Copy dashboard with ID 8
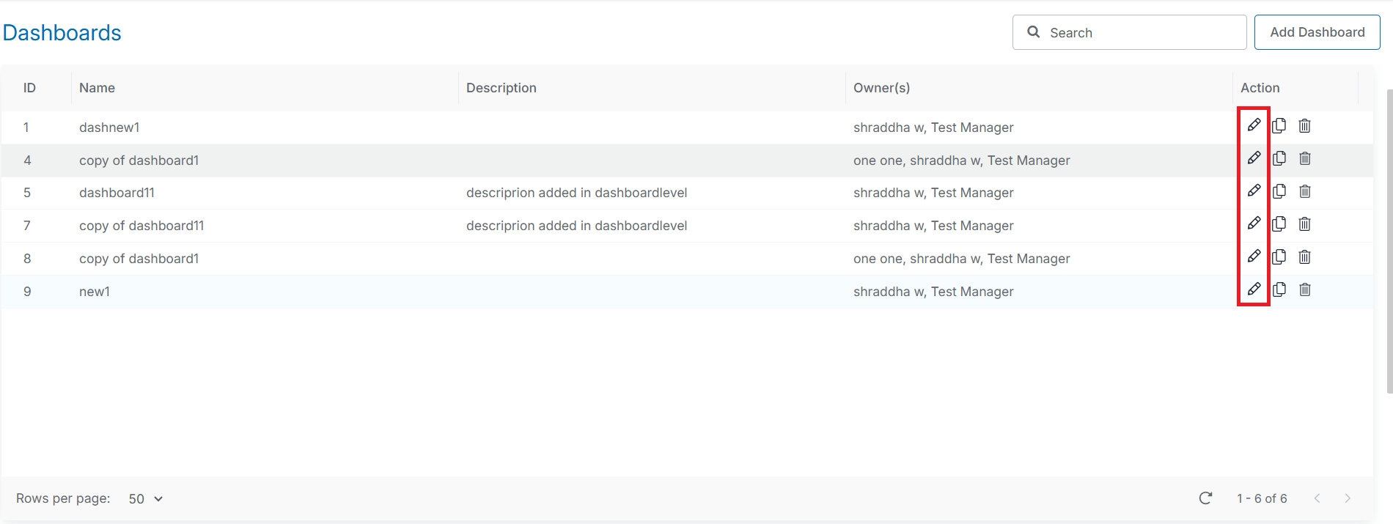The height and width of the screenshot is (524, 1393). (x=1279, y=257)
